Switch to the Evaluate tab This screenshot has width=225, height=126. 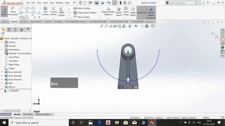48,22
